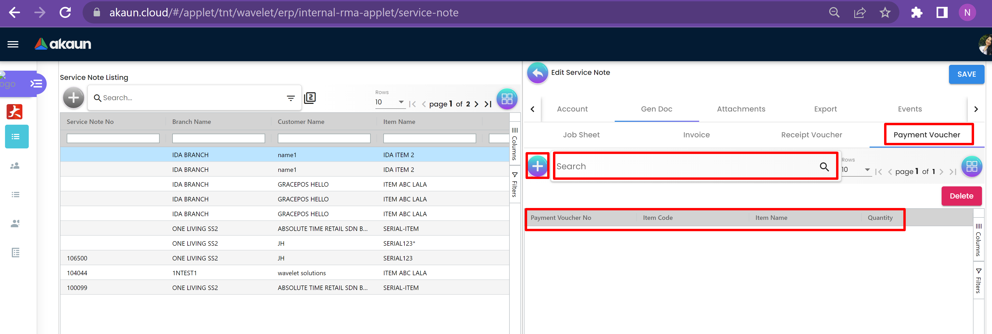Add a payment voucher with plus icon
This screenshot has height=334, width=992.
[x=537, y=166]
